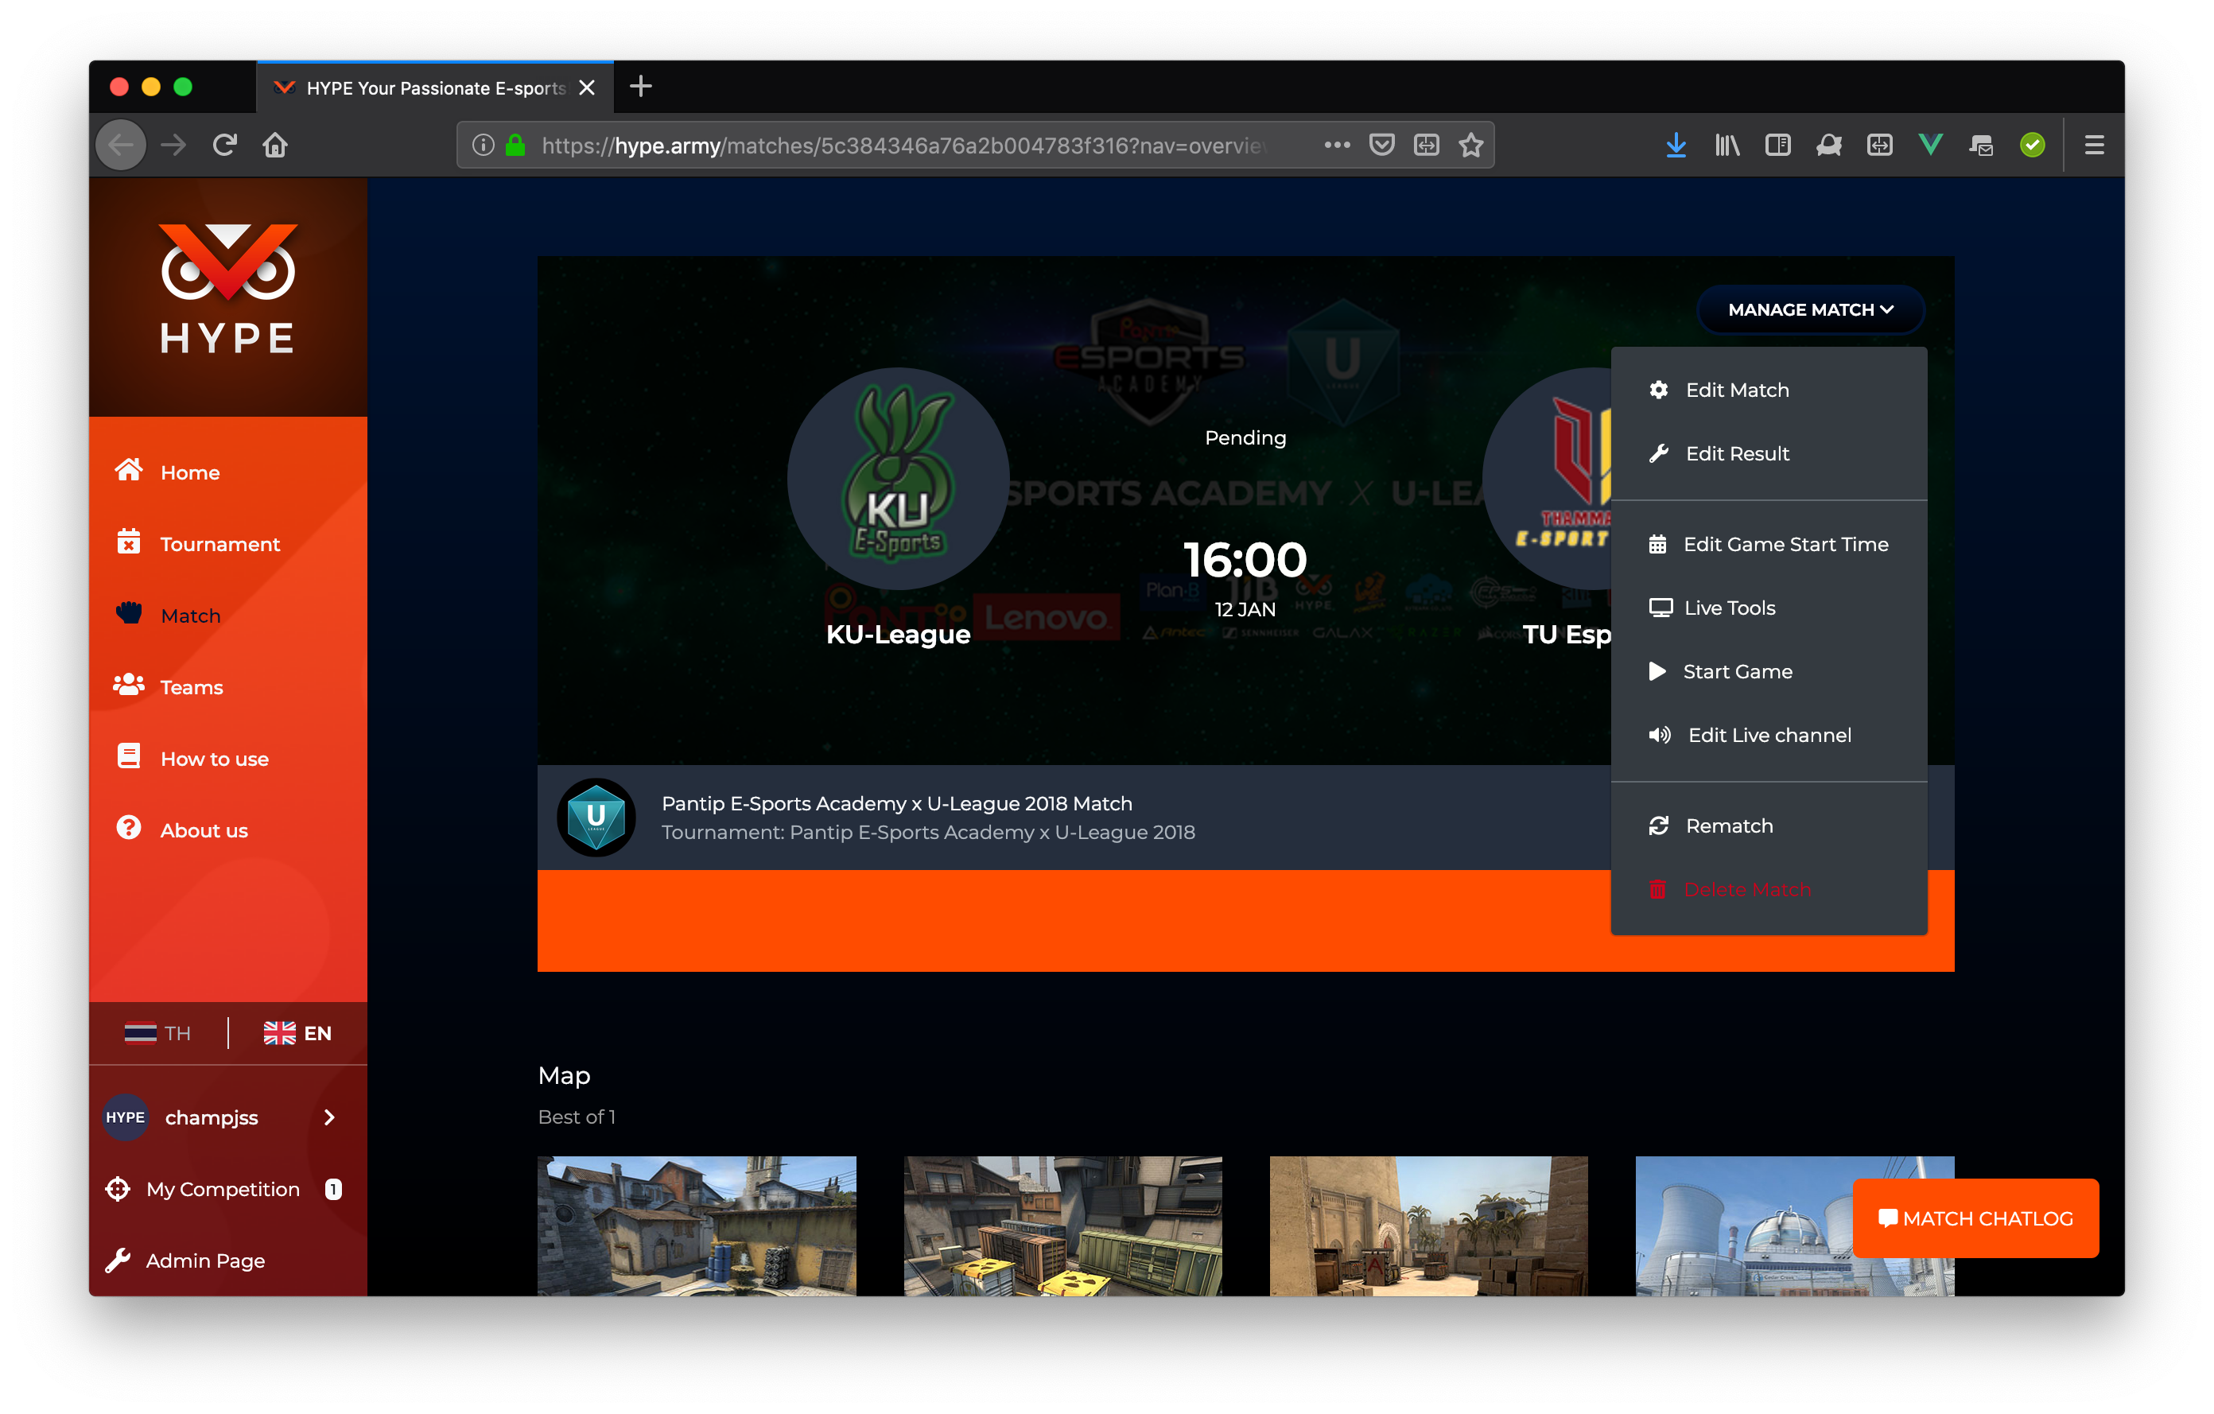This screenshot has width=2214, height=1414.
Task: Click the Teams people icon
Action: (129, 686)
